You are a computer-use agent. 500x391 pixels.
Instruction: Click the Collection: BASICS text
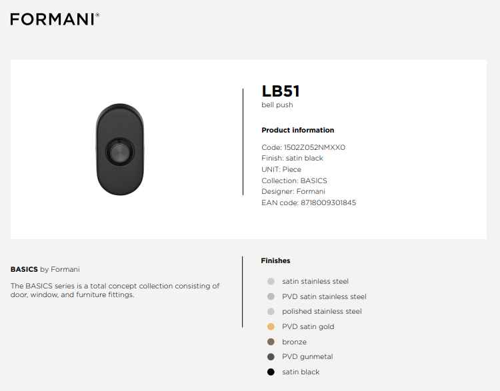[294, 181]
